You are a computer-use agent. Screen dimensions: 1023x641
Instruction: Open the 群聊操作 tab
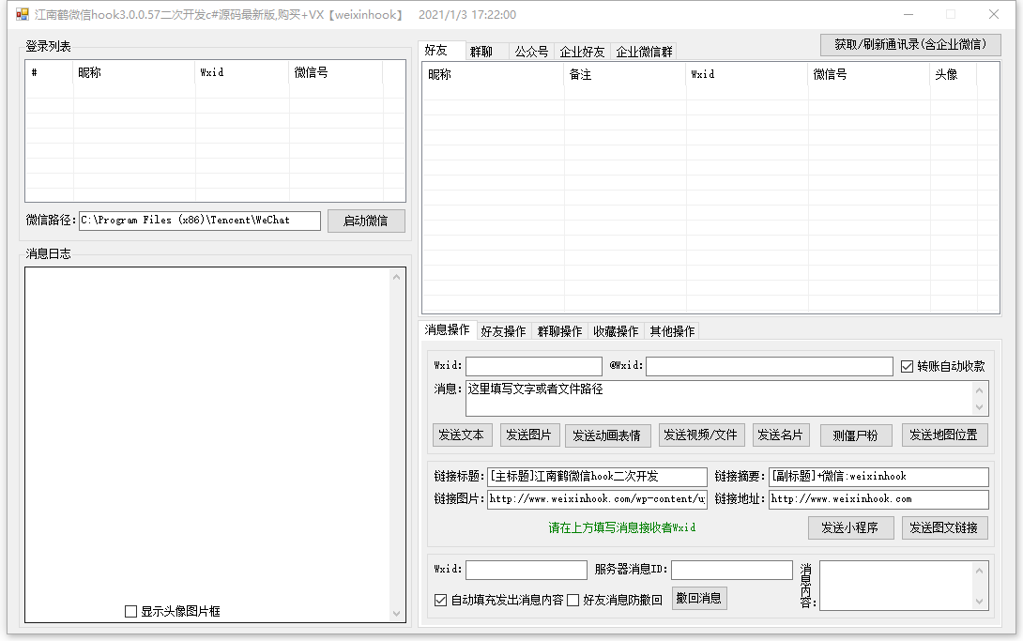pos(559,331)
